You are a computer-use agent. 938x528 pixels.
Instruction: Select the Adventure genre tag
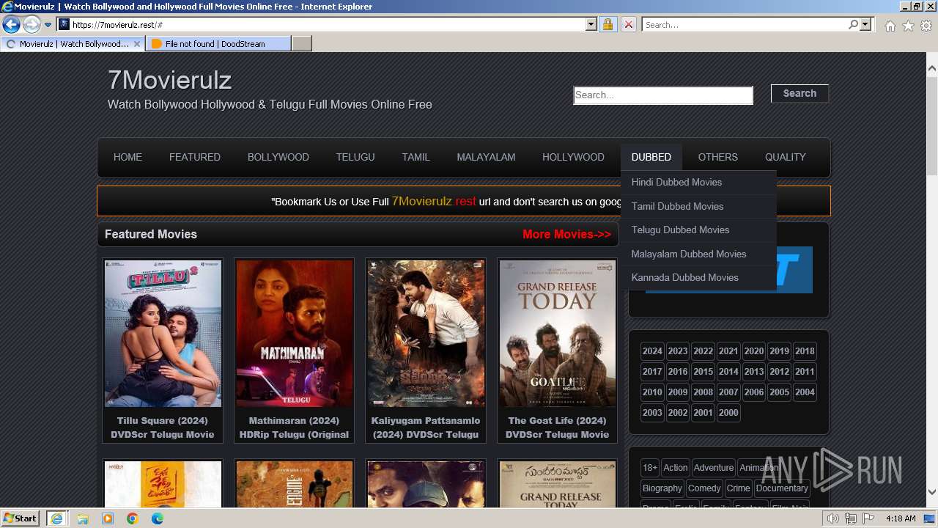pos(714,468)
